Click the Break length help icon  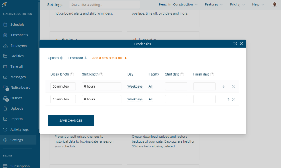coord(72,74)
